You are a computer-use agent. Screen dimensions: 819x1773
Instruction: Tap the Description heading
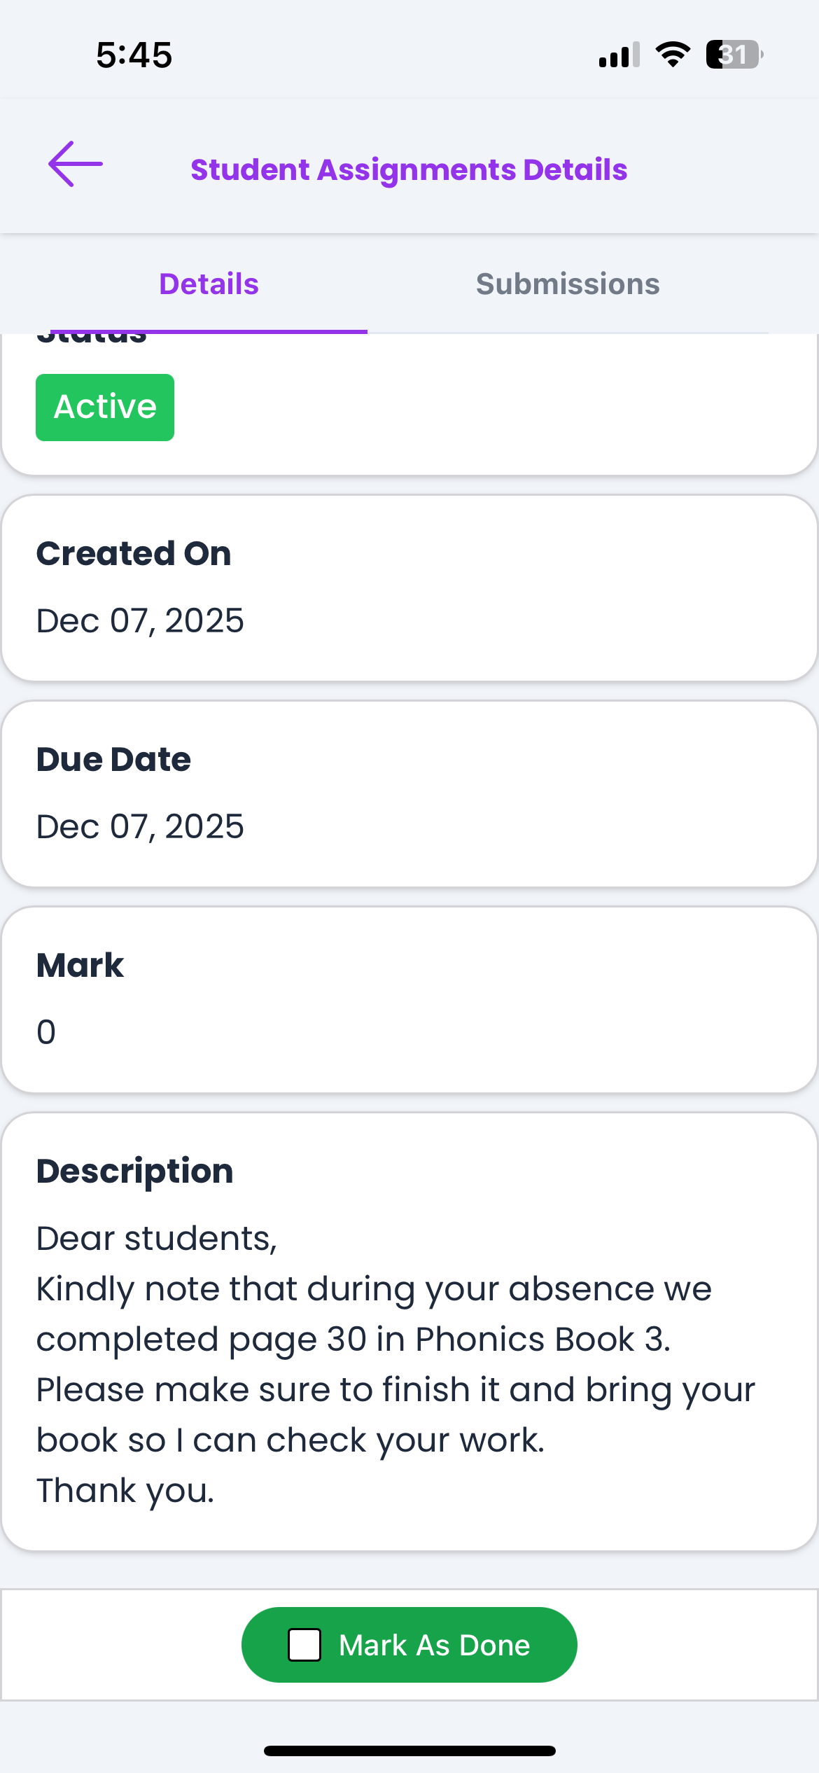(x=134, y=1171)
